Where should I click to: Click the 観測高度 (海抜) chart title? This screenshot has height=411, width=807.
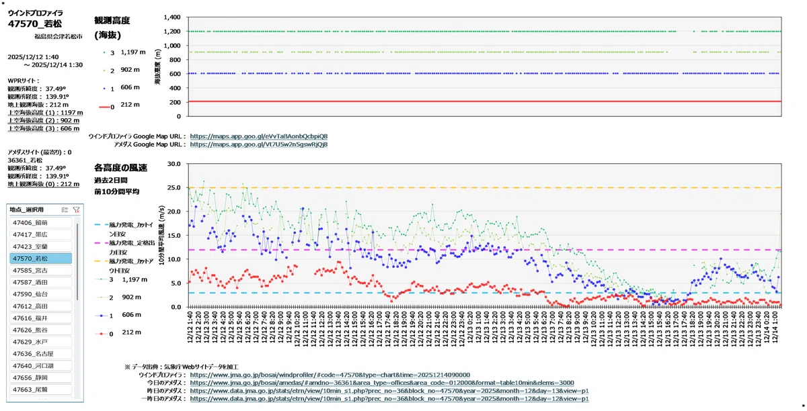(x=112, y=28)
